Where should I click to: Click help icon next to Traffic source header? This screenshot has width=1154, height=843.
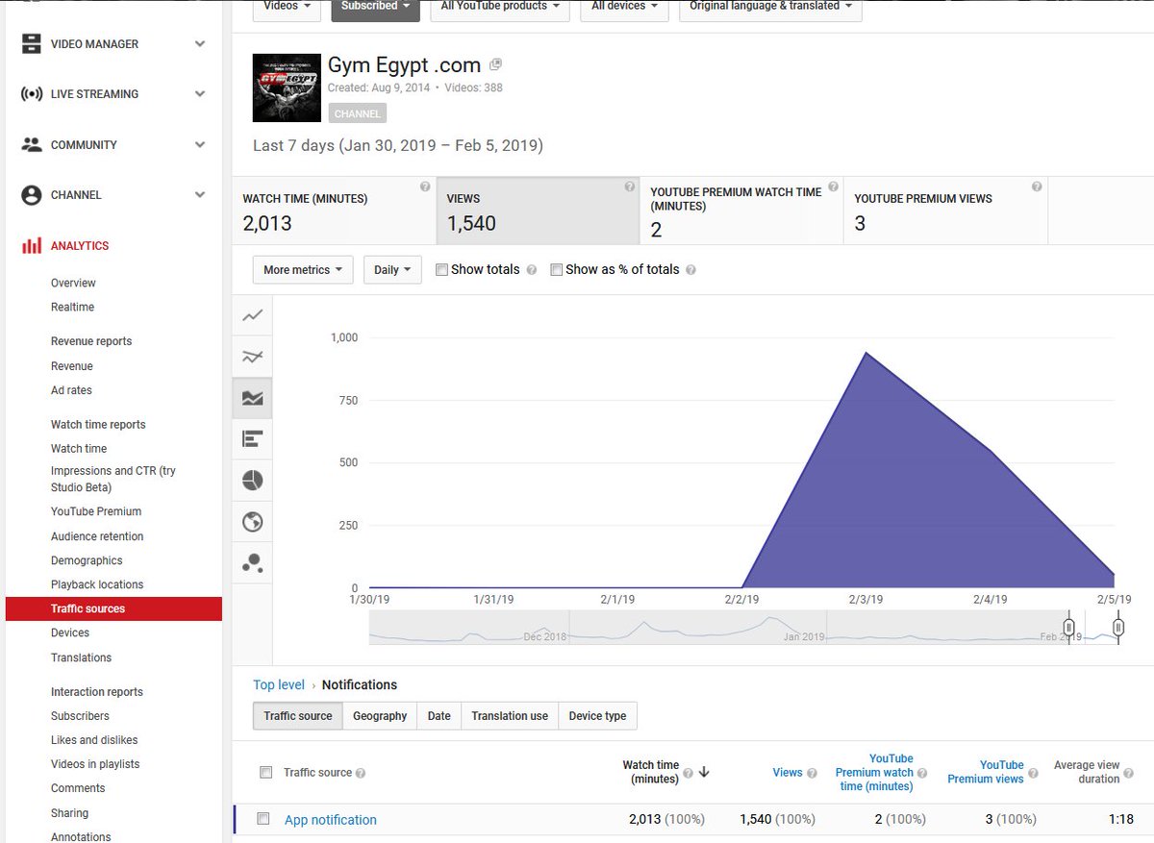coord(361,773)
